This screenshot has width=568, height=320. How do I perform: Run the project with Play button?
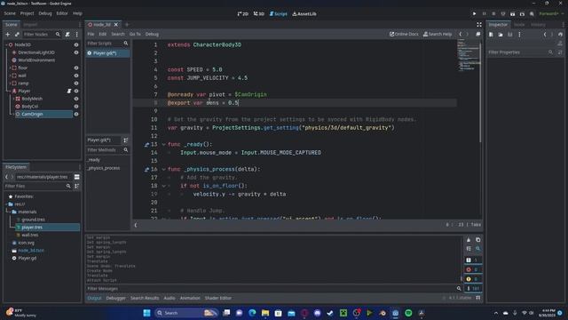coord(474,14)
